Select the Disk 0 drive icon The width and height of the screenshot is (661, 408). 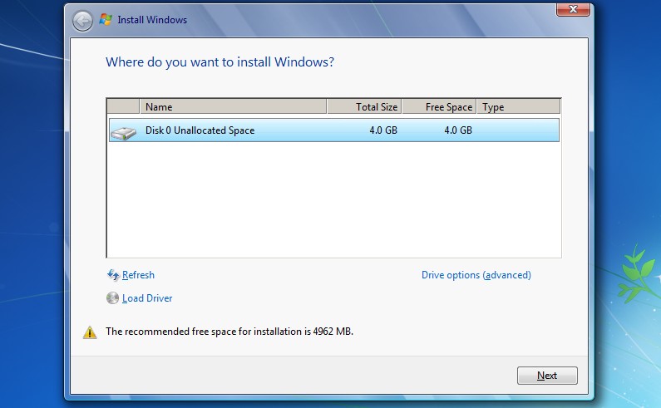click(x=123, y=133)
